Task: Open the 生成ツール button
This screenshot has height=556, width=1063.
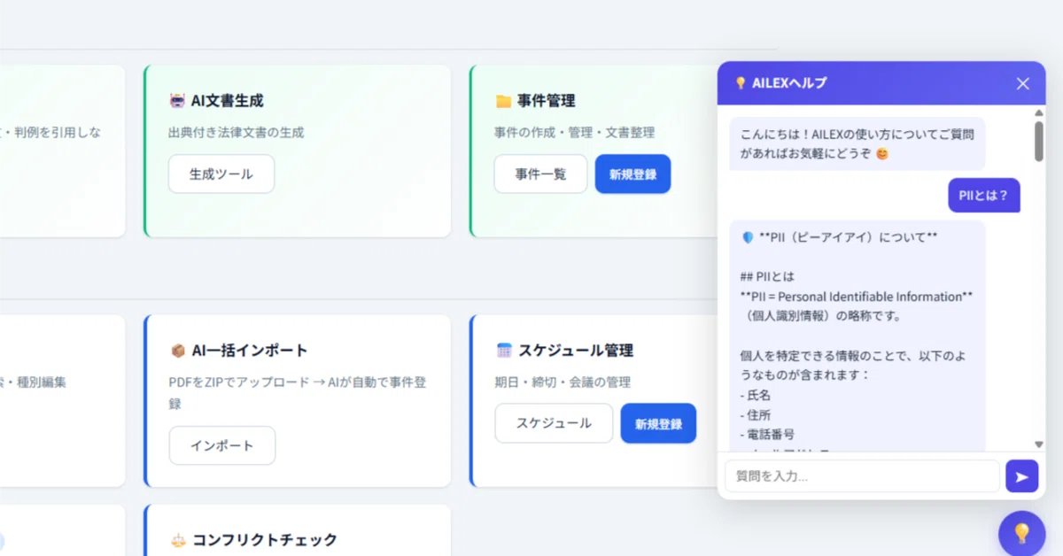Action: 221,174
